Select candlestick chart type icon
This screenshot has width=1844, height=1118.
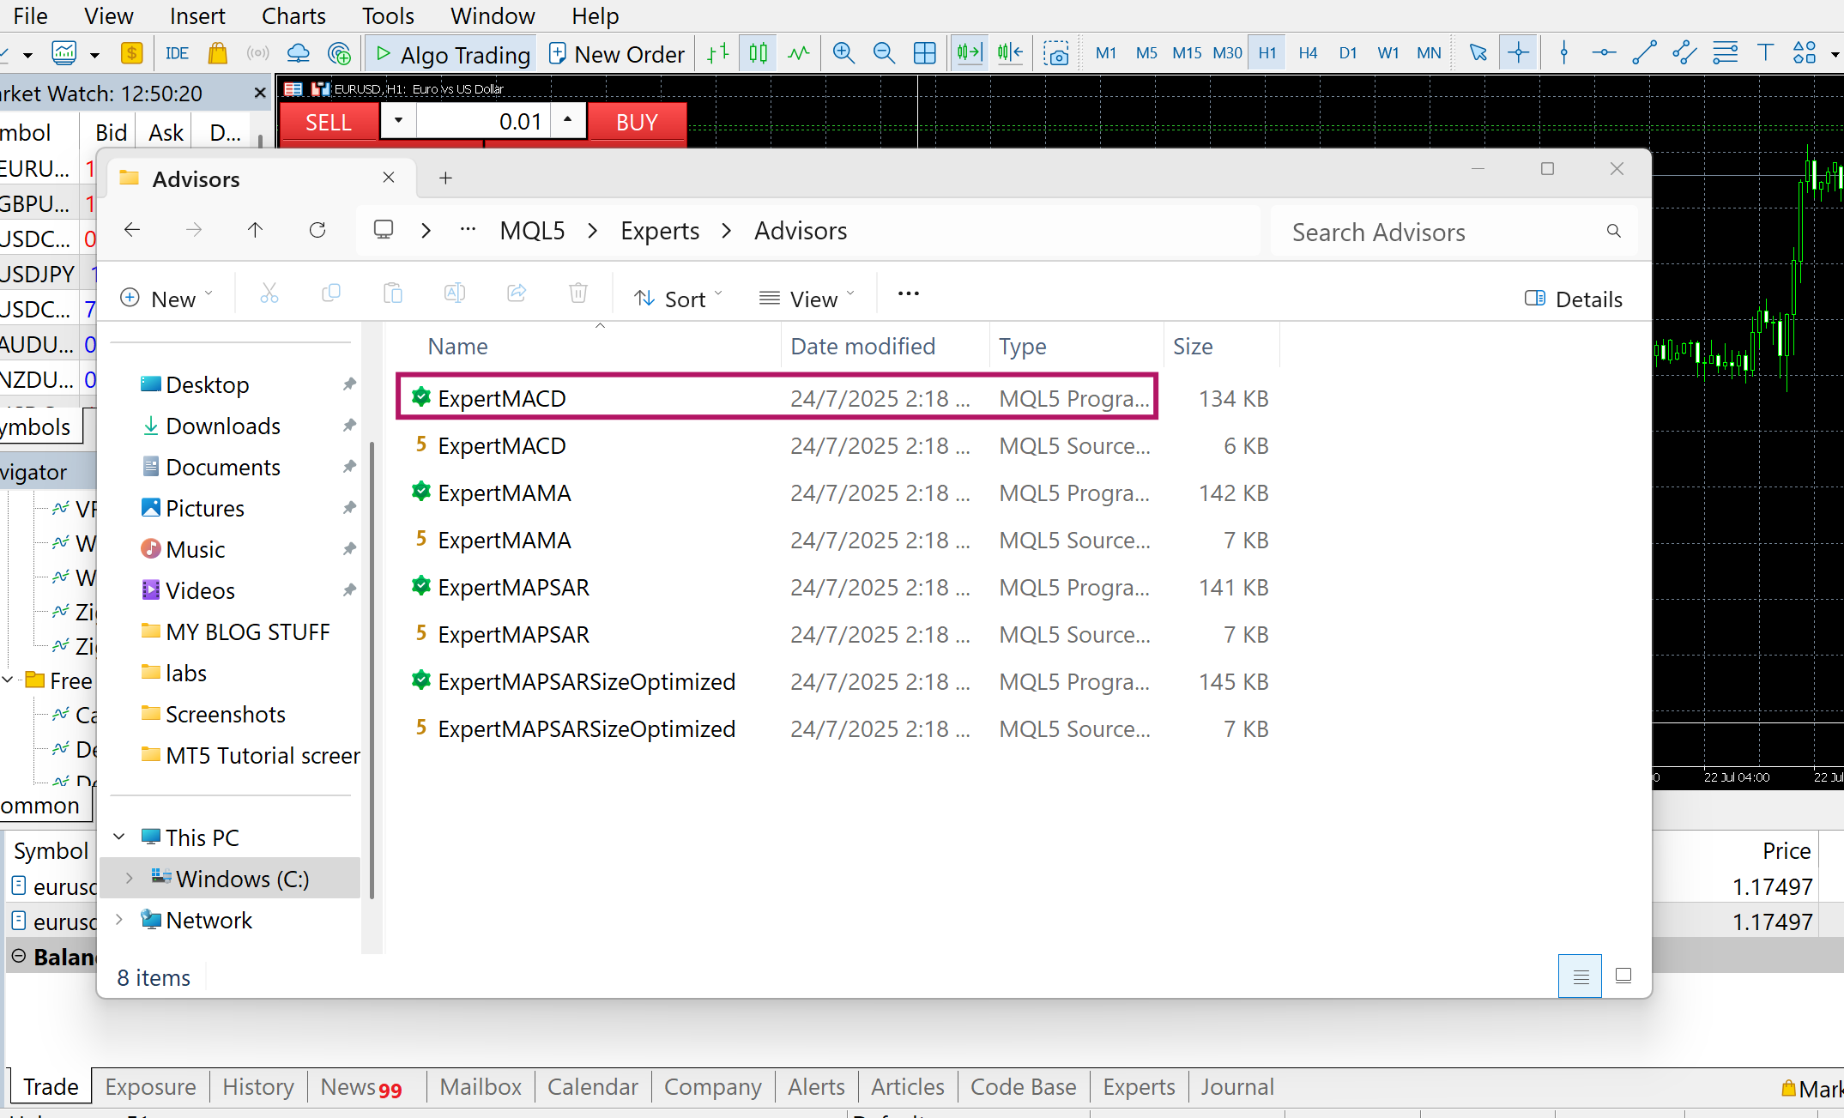point(758,53)
